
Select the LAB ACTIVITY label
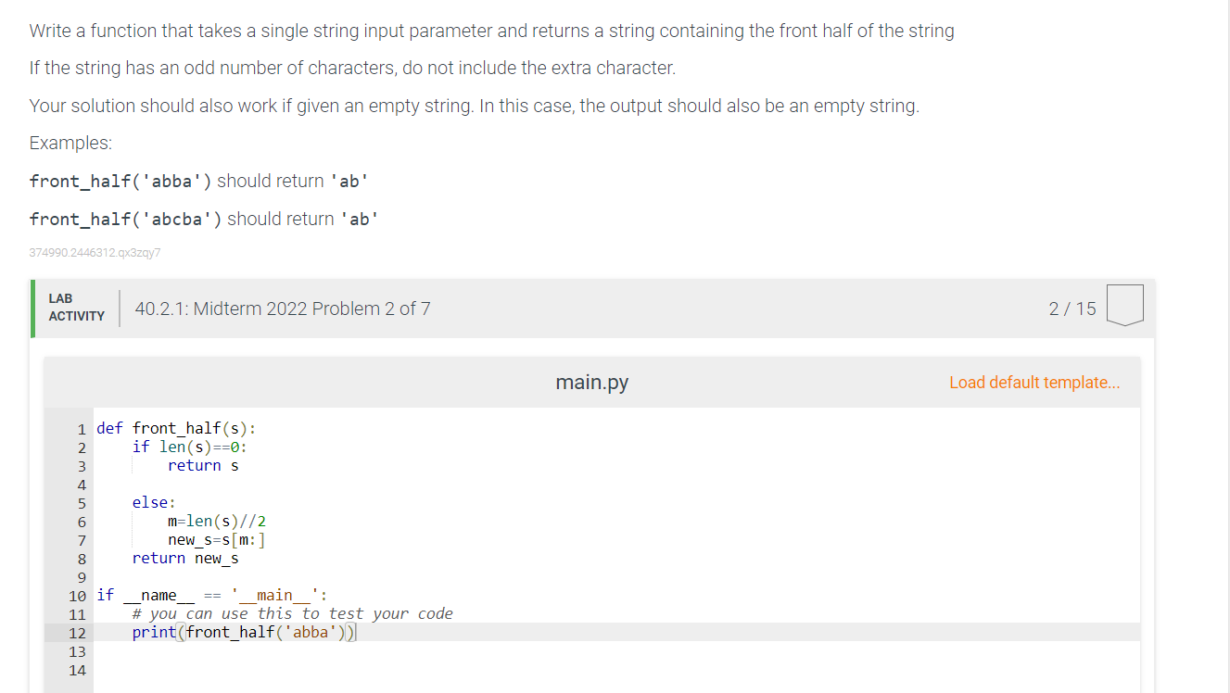(77, 308)
